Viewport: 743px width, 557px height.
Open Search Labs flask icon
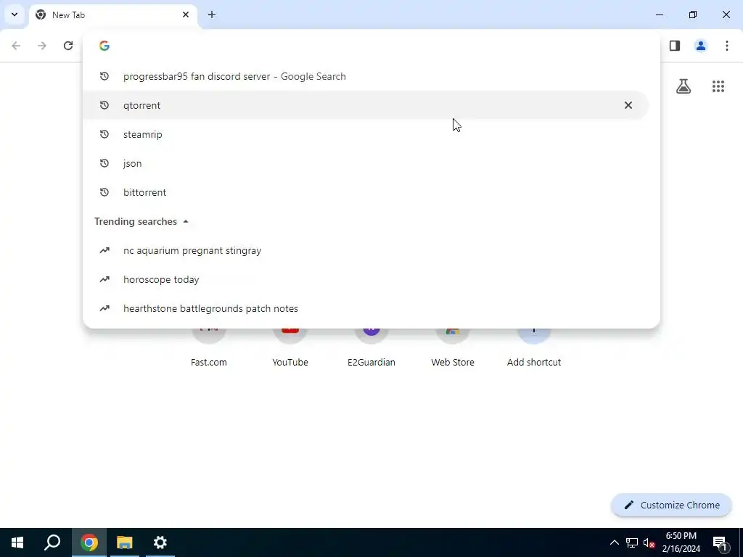pos(684,86)
